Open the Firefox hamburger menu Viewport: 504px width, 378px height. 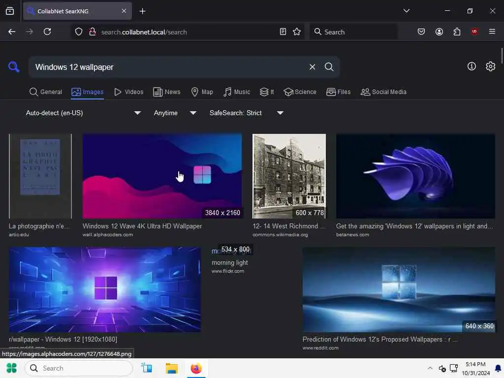[492, 31]
